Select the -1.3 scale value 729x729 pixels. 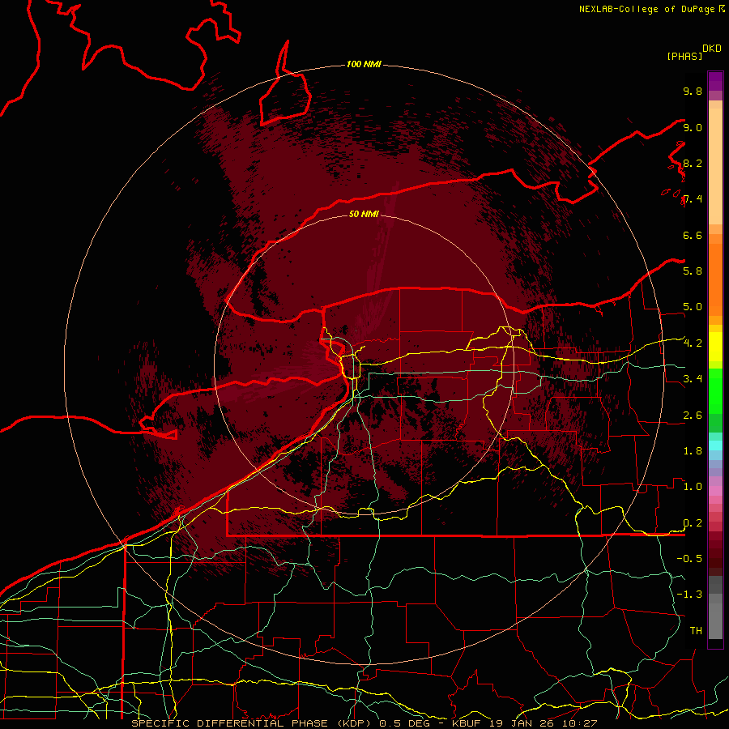(689, 595)
